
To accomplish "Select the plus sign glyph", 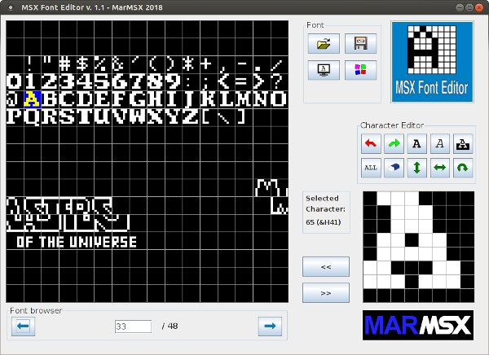I will click(x=209, y=64).
